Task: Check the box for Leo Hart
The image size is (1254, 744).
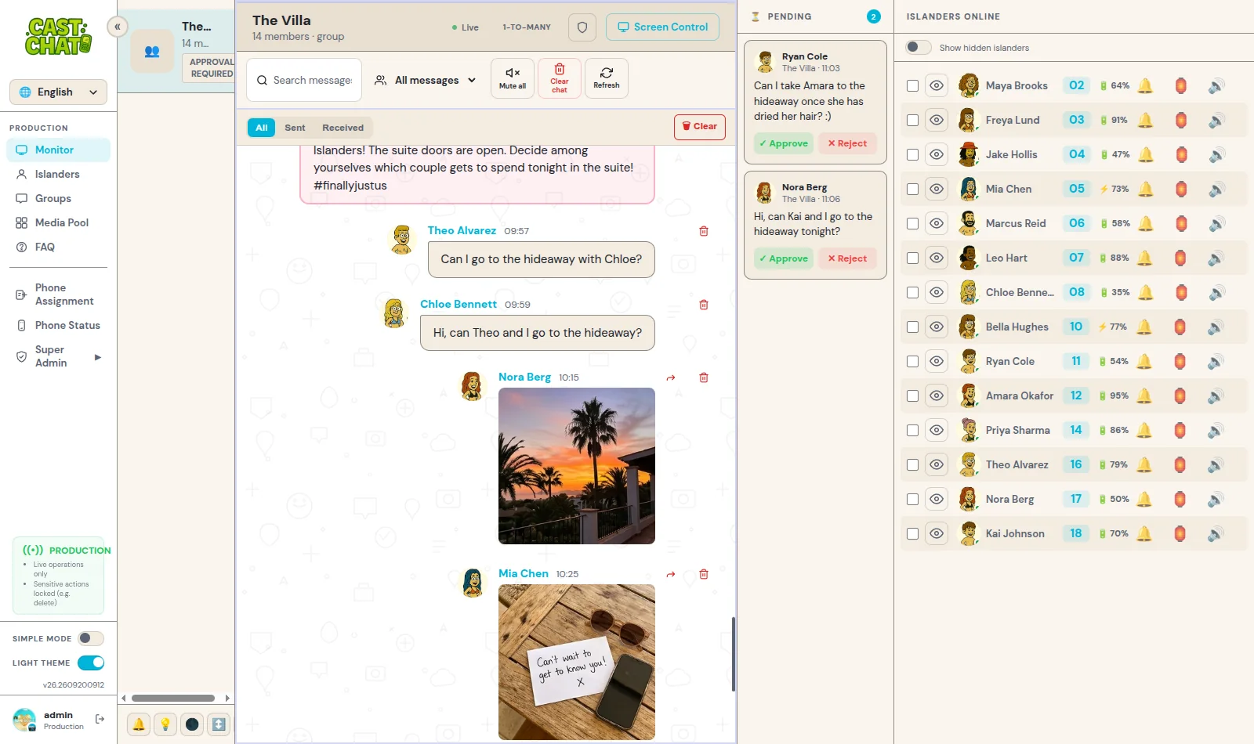Action: click(912, 258)
